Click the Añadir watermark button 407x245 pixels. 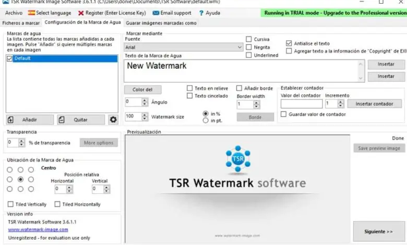30,120
